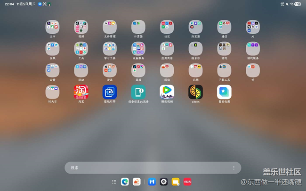
Task: Open the 淘宝 (Taobao) app
Action: tap(81, 92)
